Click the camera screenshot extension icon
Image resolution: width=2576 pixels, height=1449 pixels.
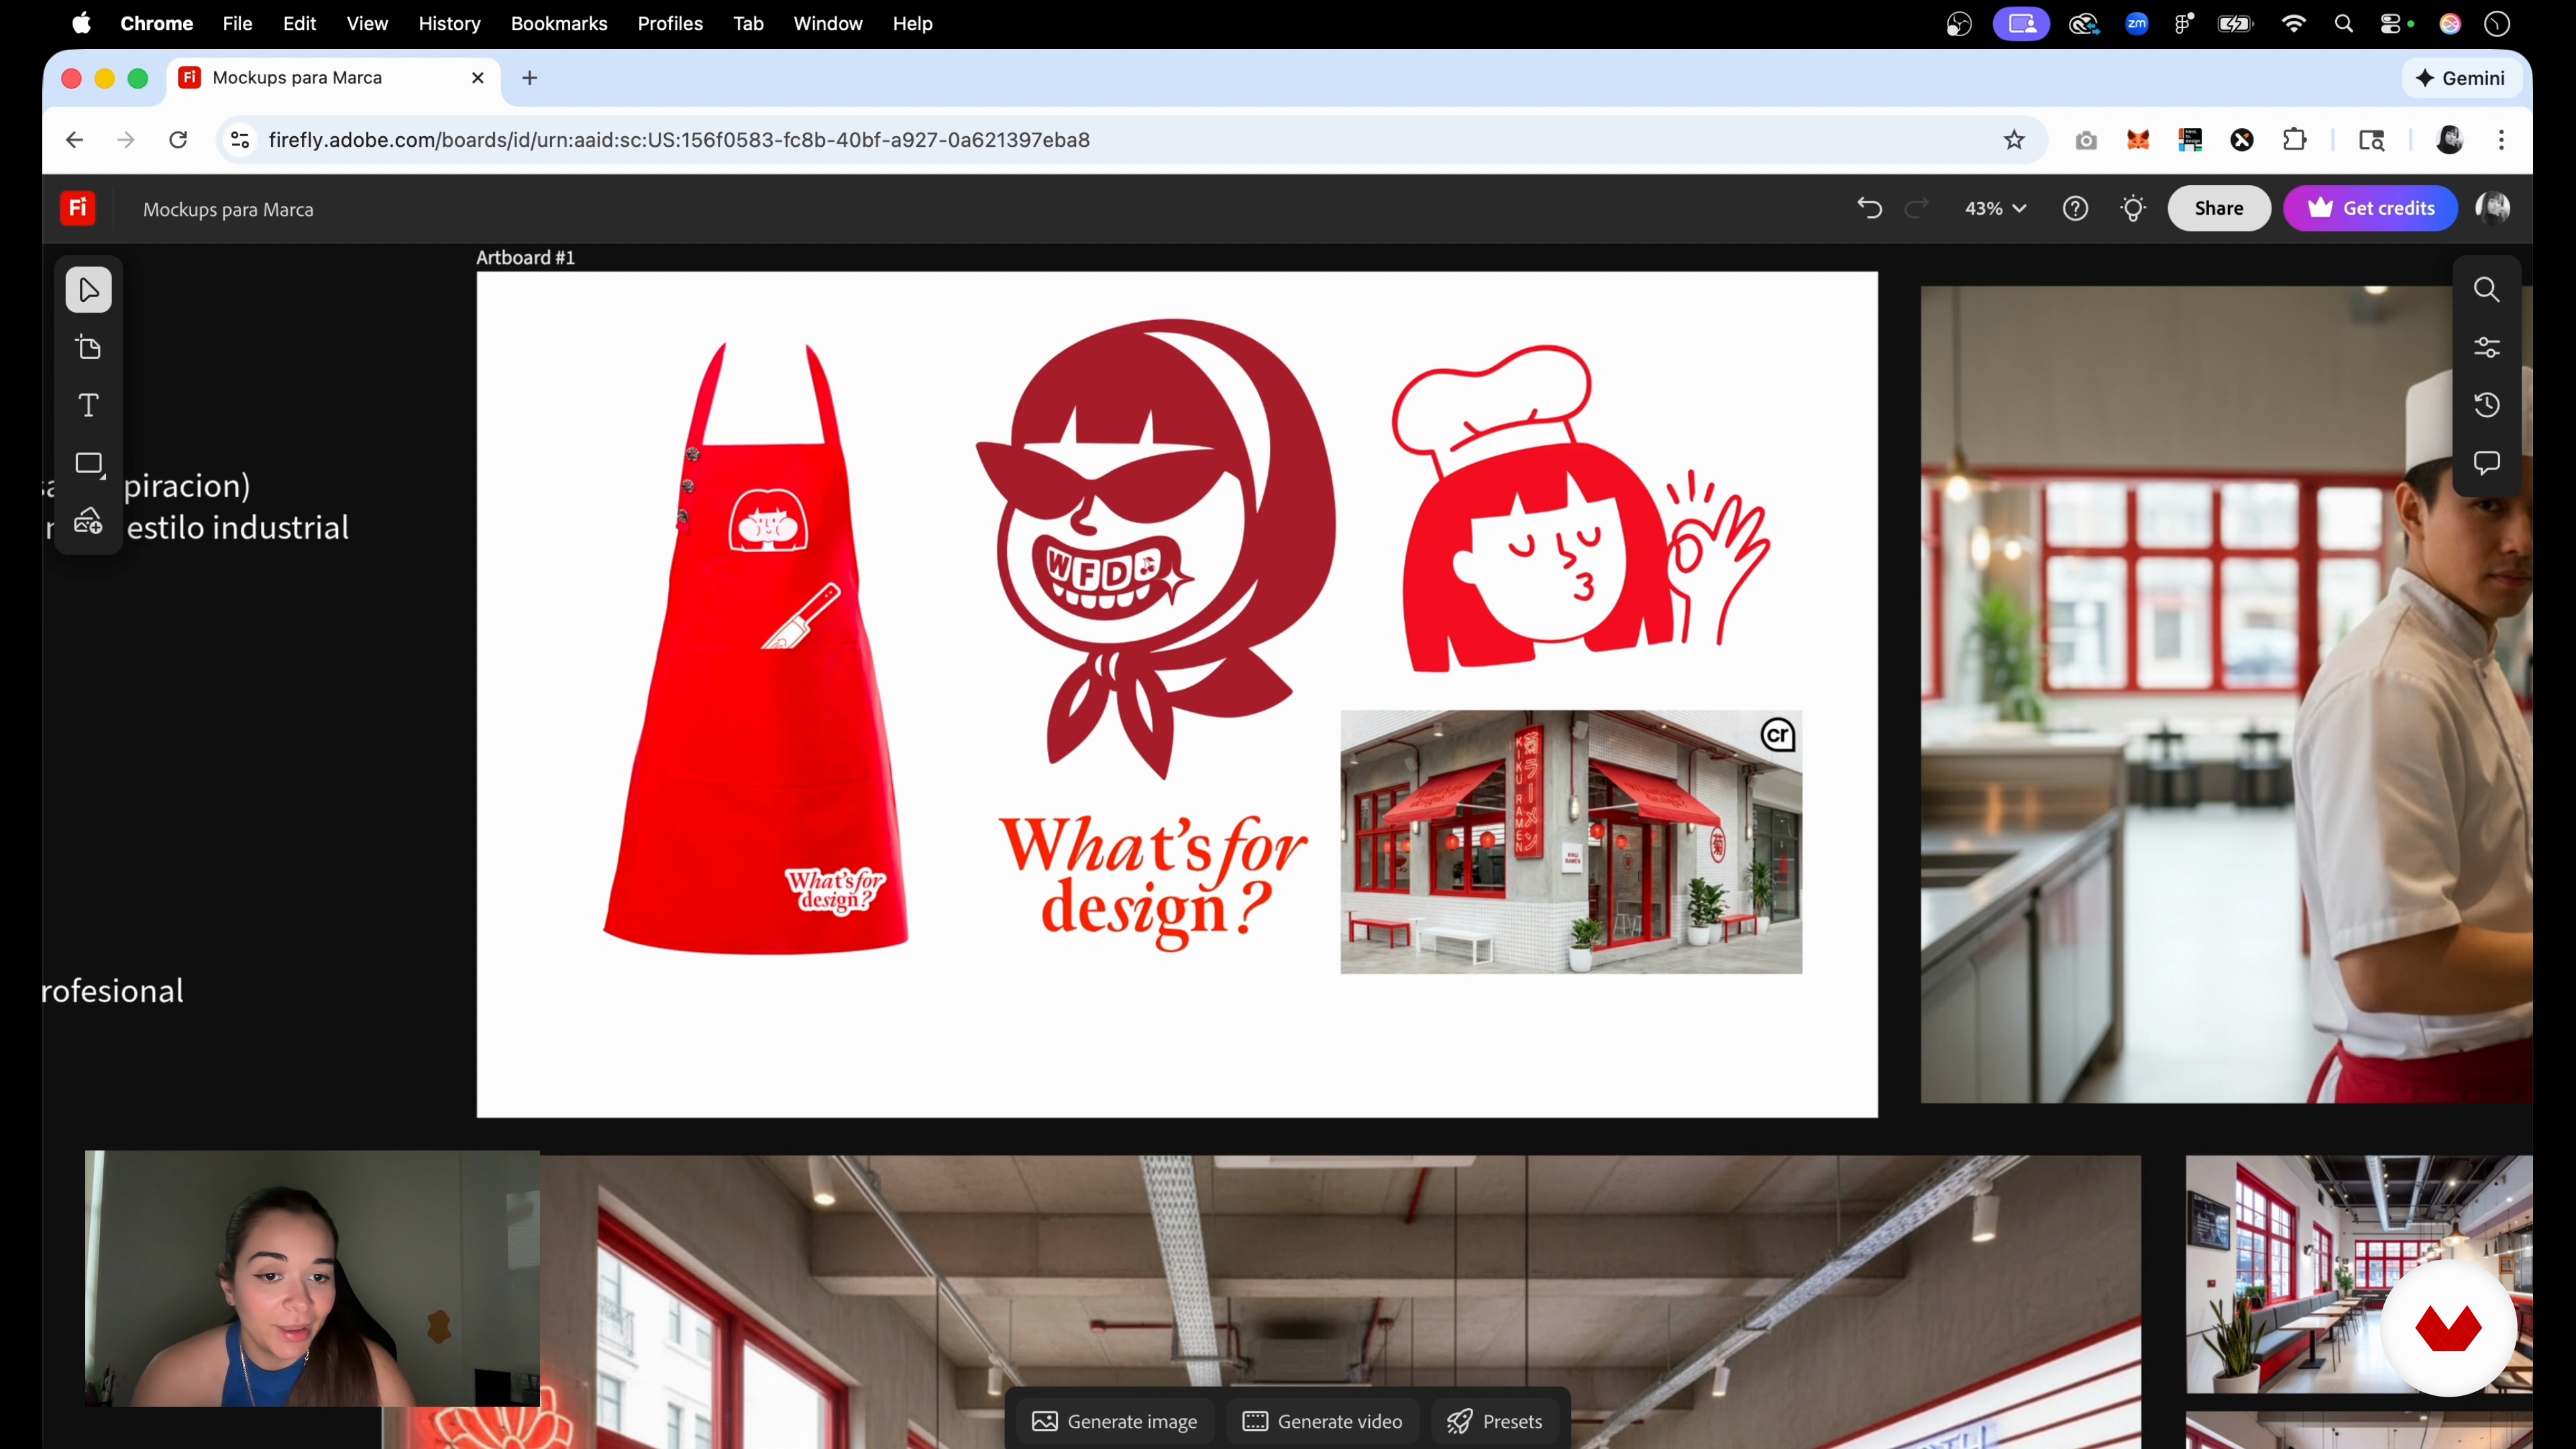tap(2086, 140)
